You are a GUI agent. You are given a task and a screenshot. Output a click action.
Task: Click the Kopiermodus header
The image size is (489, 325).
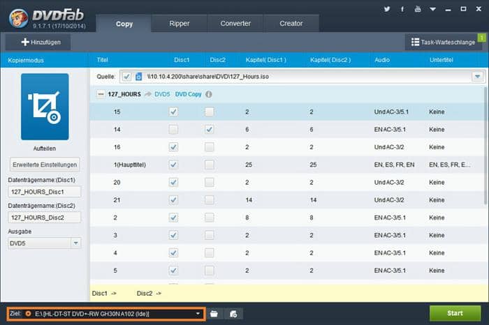26,60
